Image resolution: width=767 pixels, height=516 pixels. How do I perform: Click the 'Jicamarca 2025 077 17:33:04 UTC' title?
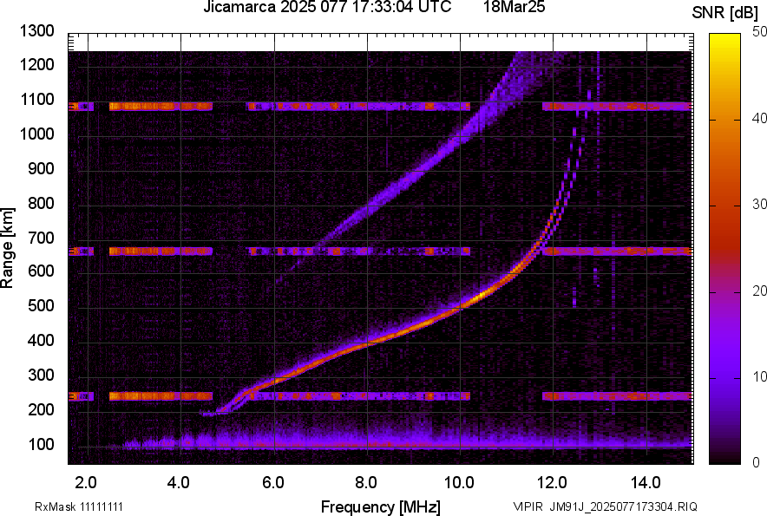(x=327, y=7)
